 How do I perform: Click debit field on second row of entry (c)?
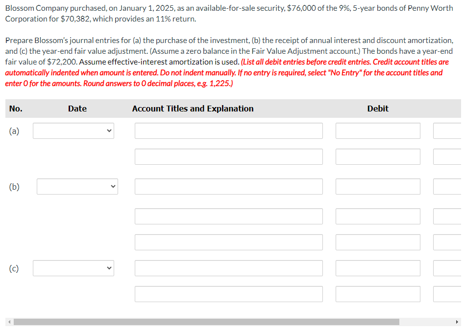click(378, 294)
